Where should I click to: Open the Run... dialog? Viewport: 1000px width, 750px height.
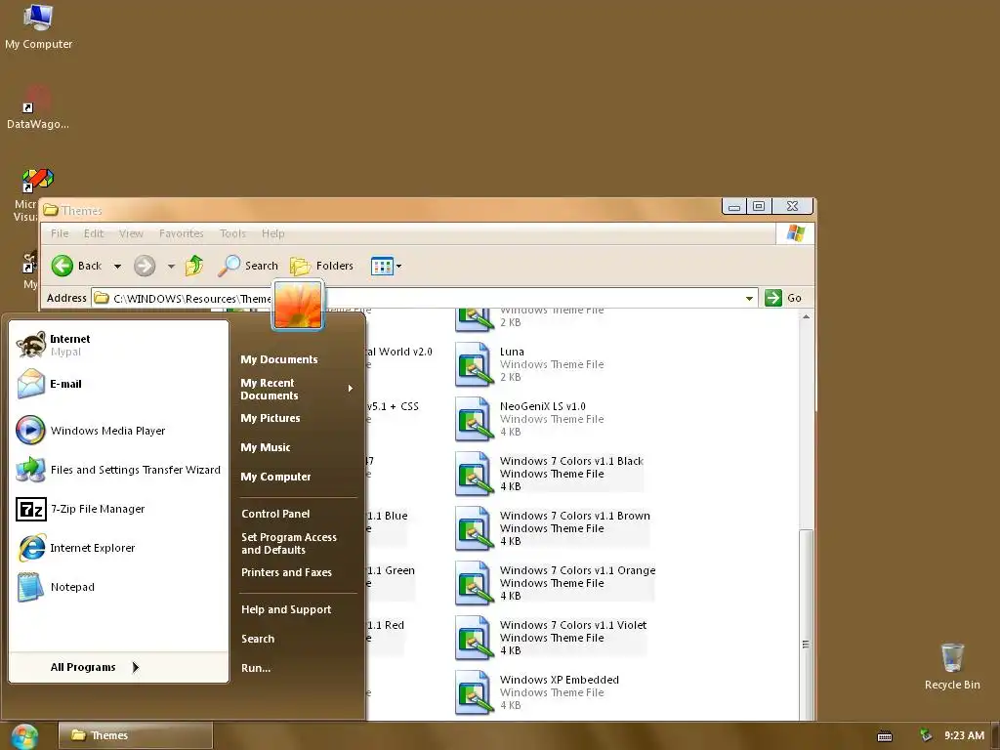point(256,668)
